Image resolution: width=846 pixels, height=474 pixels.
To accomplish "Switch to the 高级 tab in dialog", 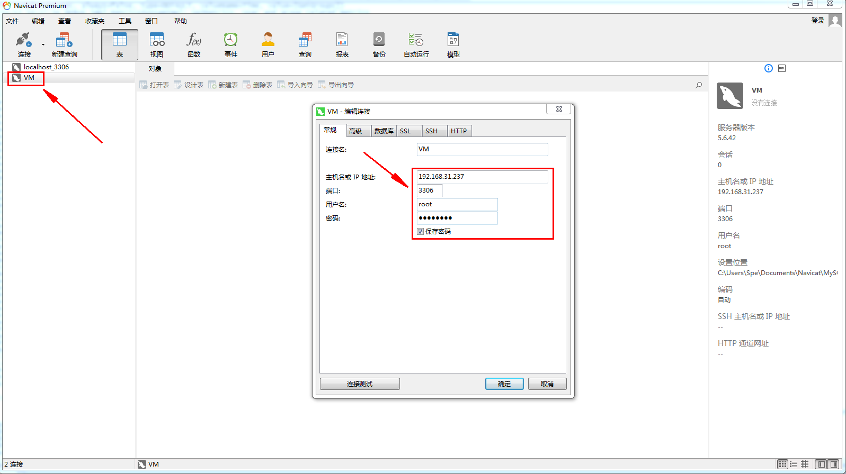I will click(359, 131).
